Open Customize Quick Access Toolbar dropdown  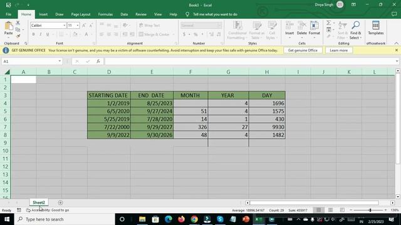click(x=28, y=5)
